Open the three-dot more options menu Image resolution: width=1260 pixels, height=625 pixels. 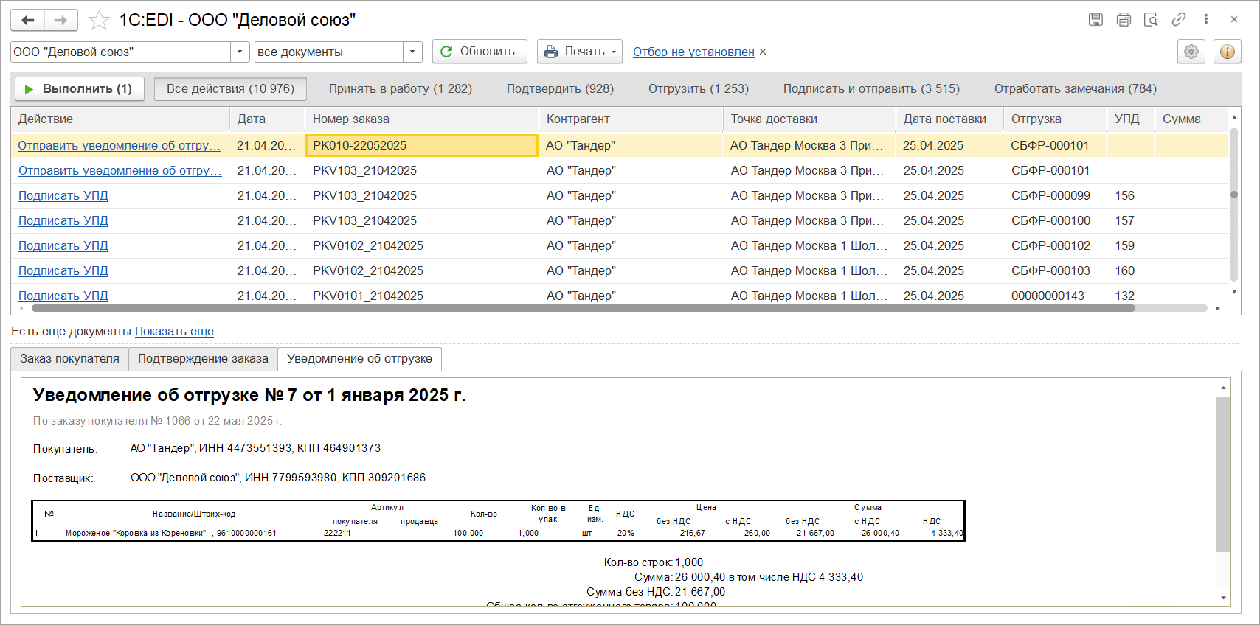click(x=1206, y=20)
